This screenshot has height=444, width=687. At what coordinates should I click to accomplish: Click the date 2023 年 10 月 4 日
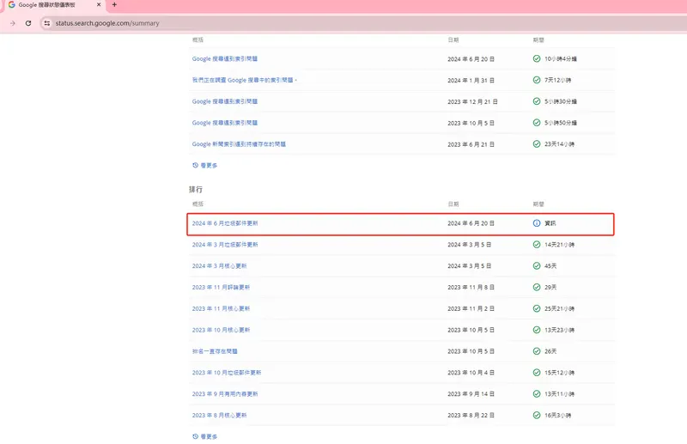(471, 373)
